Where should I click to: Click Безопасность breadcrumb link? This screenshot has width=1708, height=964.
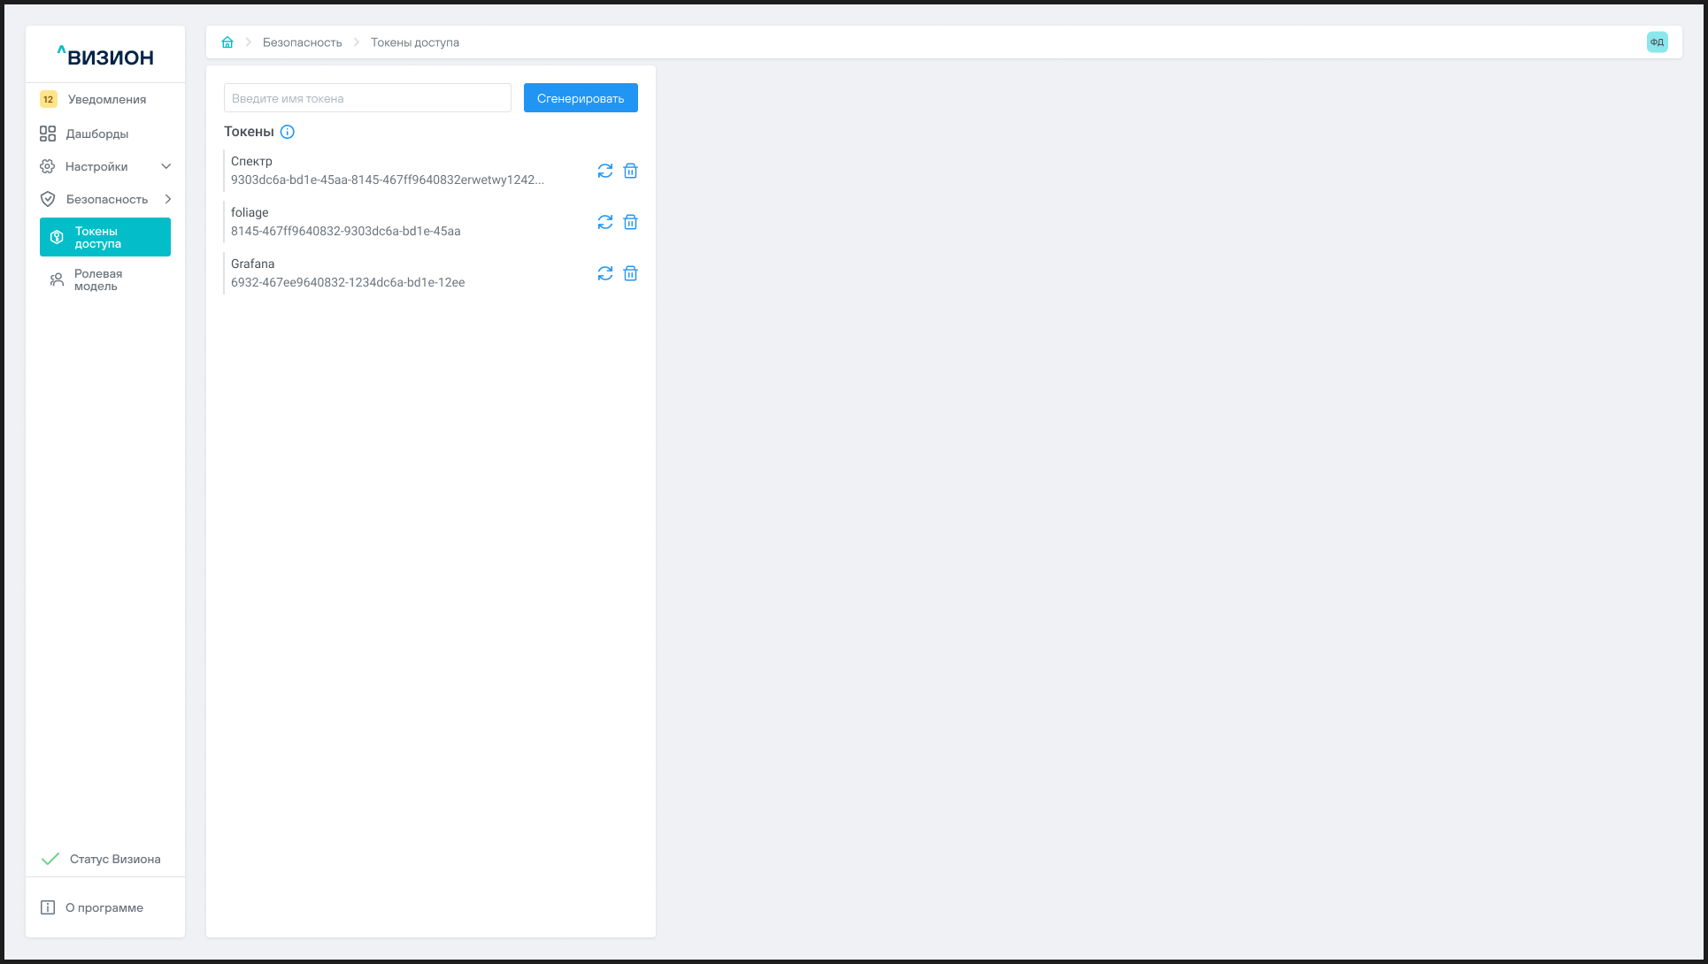pyautogui.click(x=302, y=42)
